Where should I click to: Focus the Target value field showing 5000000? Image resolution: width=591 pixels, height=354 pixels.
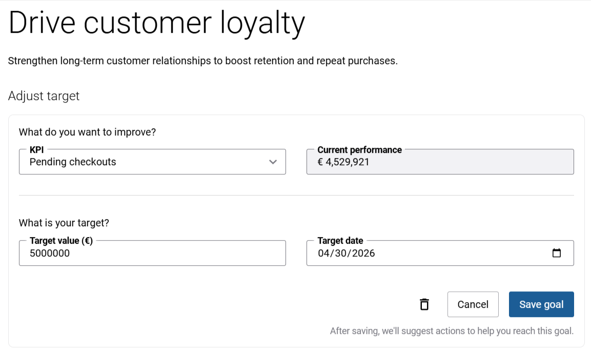tap(152, 253)
